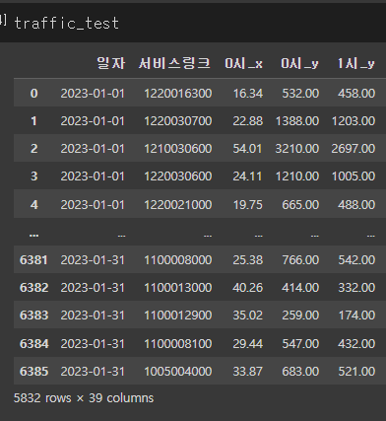Click row index 6382
The height and width of the screenshot is (421, 386).
tap(33, 288)
